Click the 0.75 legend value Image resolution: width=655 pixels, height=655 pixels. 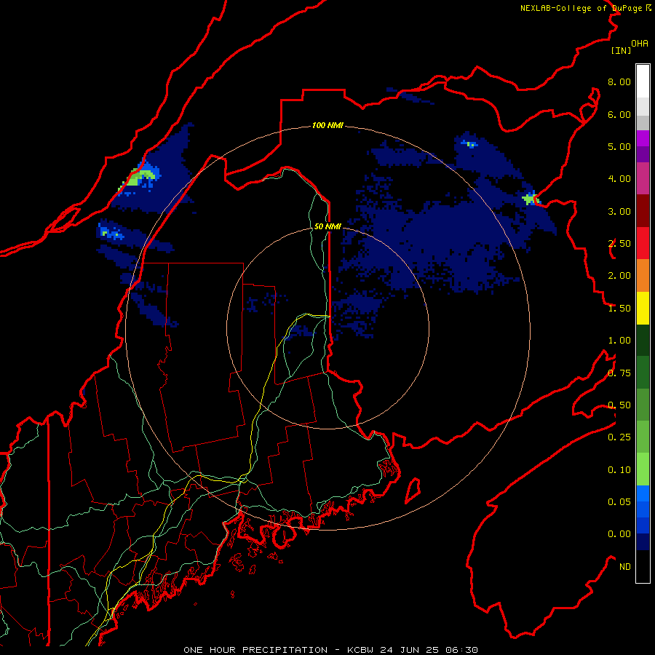(x=619, y=373)
